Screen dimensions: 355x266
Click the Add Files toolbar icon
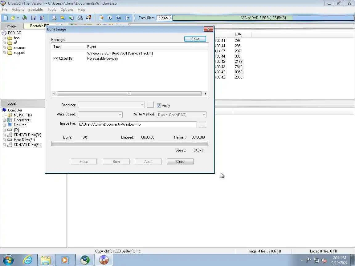click(101, 18)
